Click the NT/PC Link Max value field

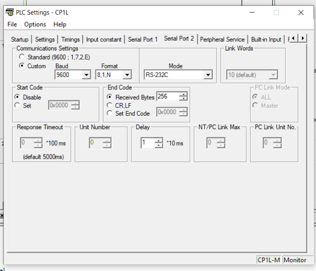point(212,143)
